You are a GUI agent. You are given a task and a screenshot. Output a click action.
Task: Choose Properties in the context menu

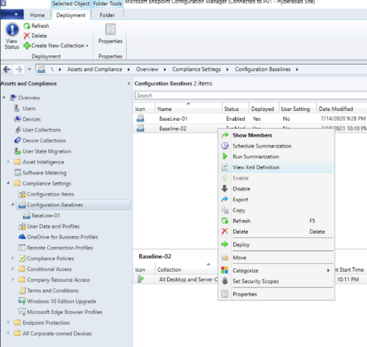pos(276,294)
